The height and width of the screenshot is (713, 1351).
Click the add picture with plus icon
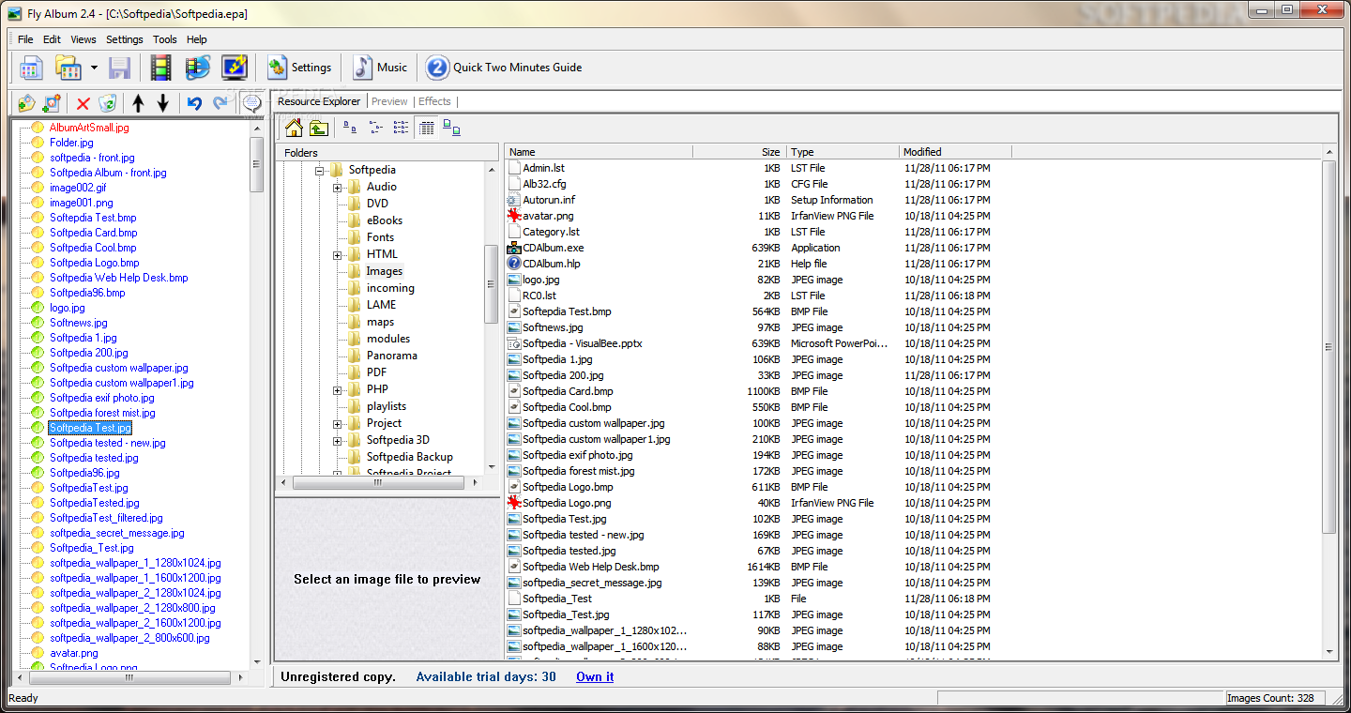(x=52, y=103)
